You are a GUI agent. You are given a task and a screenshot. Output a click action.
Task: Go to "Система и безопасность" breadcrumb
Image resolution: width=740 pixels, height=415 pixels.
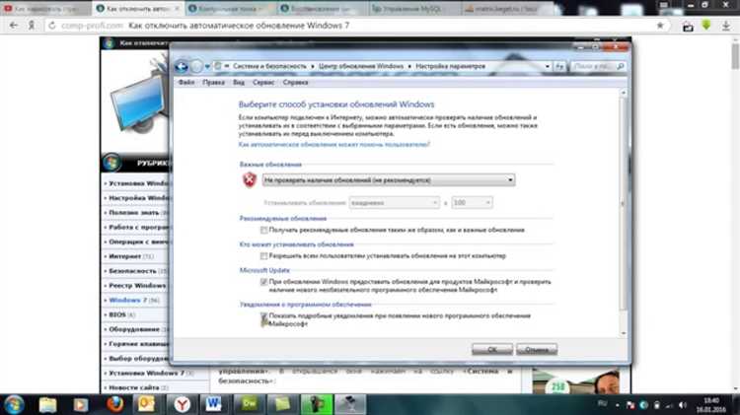[269, 66]
